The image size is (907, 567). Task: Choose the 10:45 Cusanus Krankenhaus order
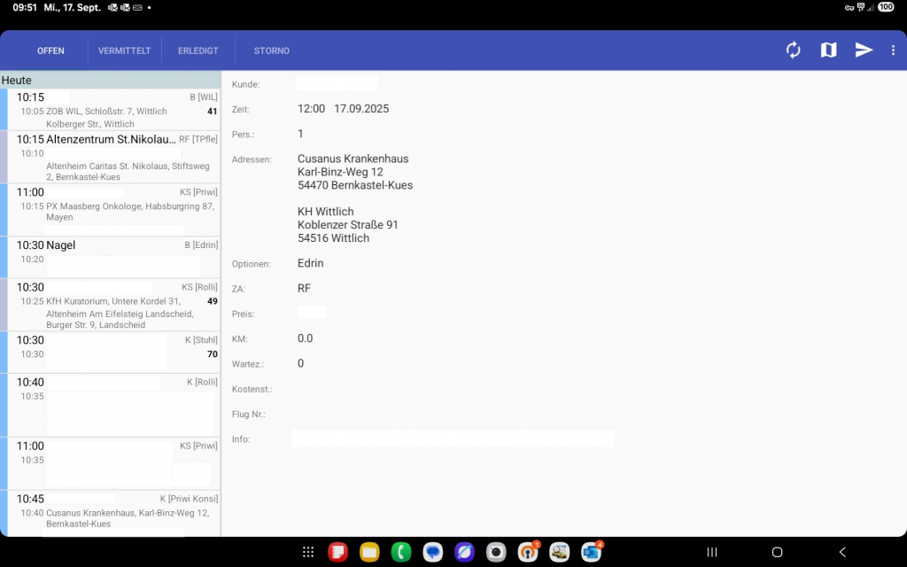tap(113, 513)
